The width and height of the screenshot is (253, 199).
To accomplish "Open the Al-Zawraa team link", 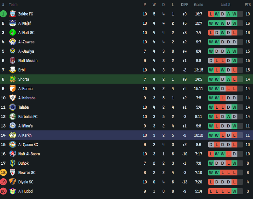I will point(26,42).
